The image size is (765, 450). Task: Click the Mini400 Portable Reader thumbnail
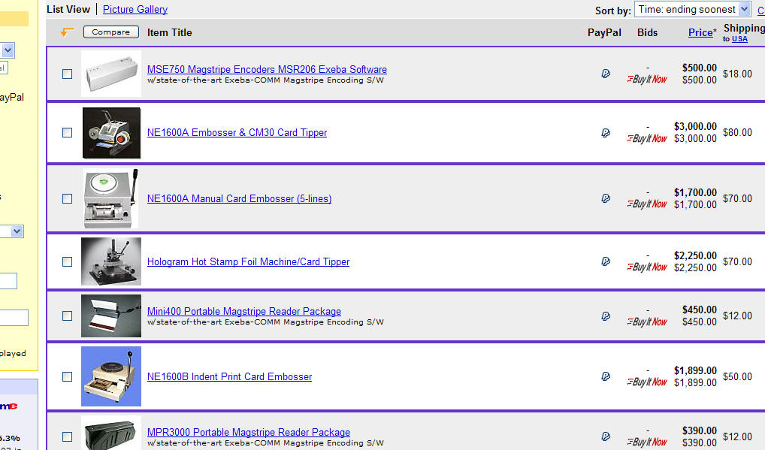click(x=111, y=316)
